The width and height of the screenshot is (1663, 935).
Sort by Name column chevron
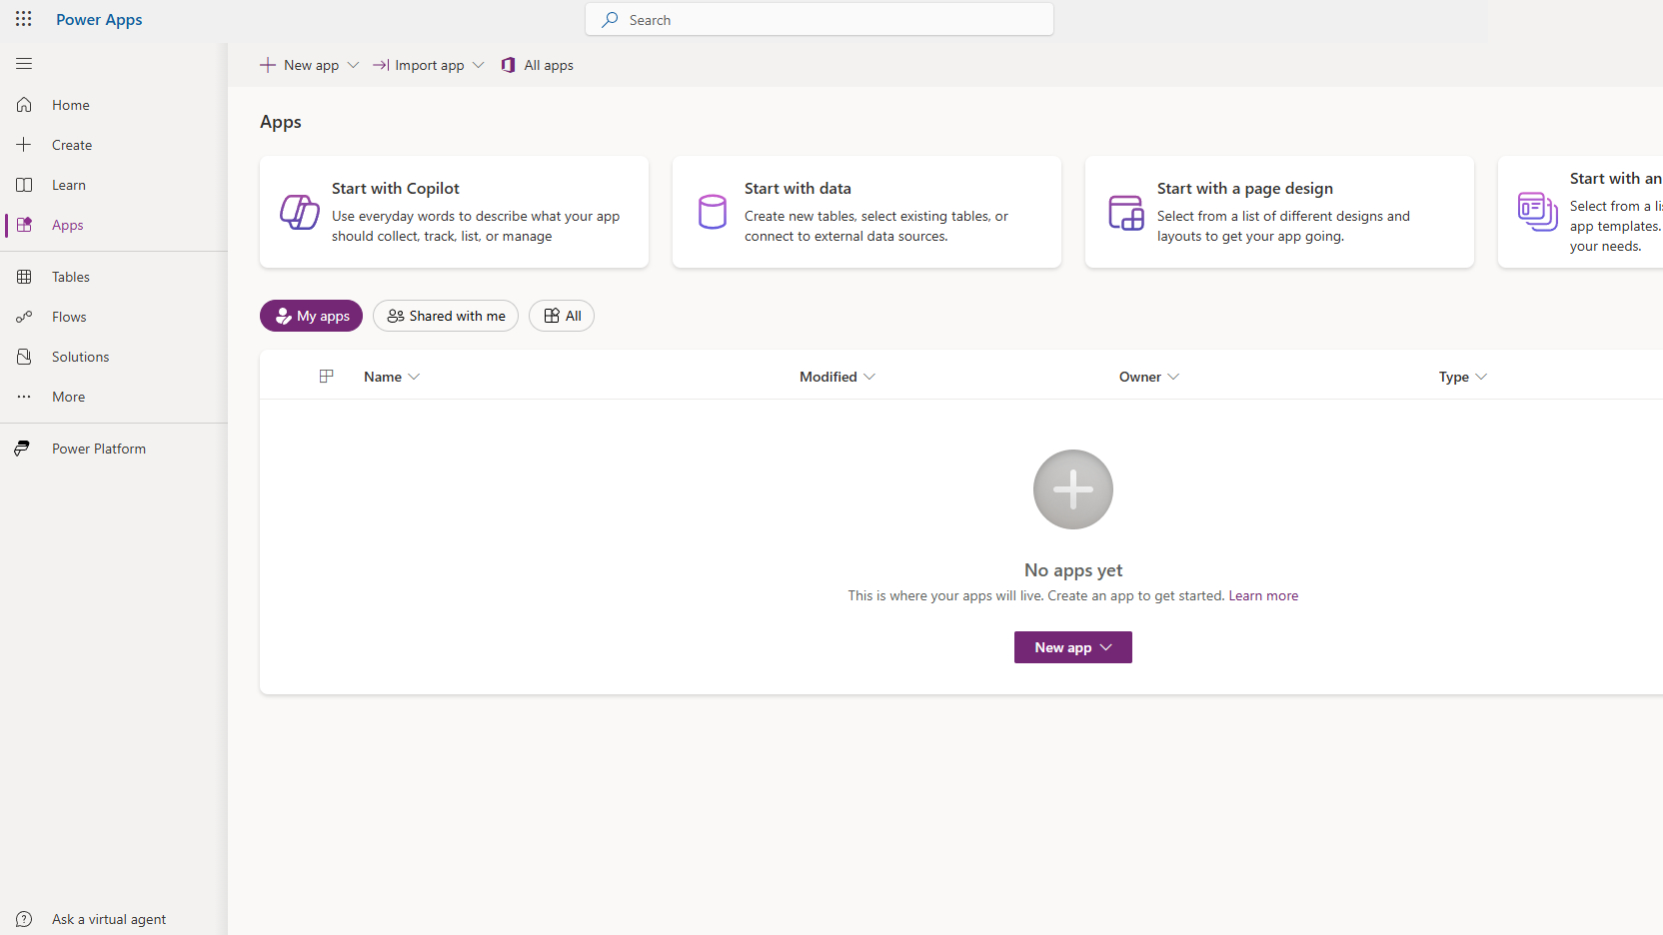(415, 377)
